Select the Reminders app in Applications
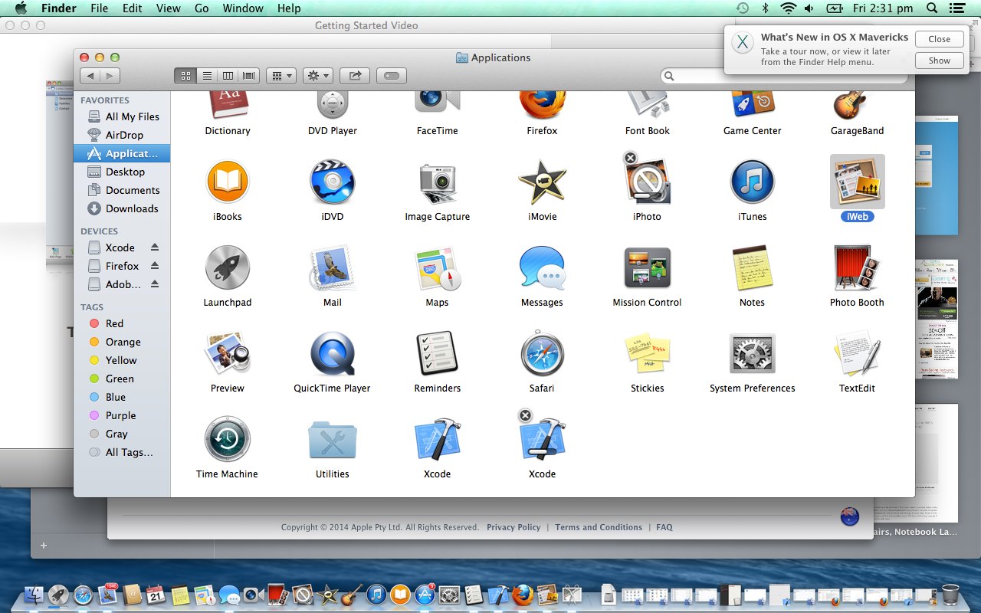981x613 pixels. click(x=438, y=353)
